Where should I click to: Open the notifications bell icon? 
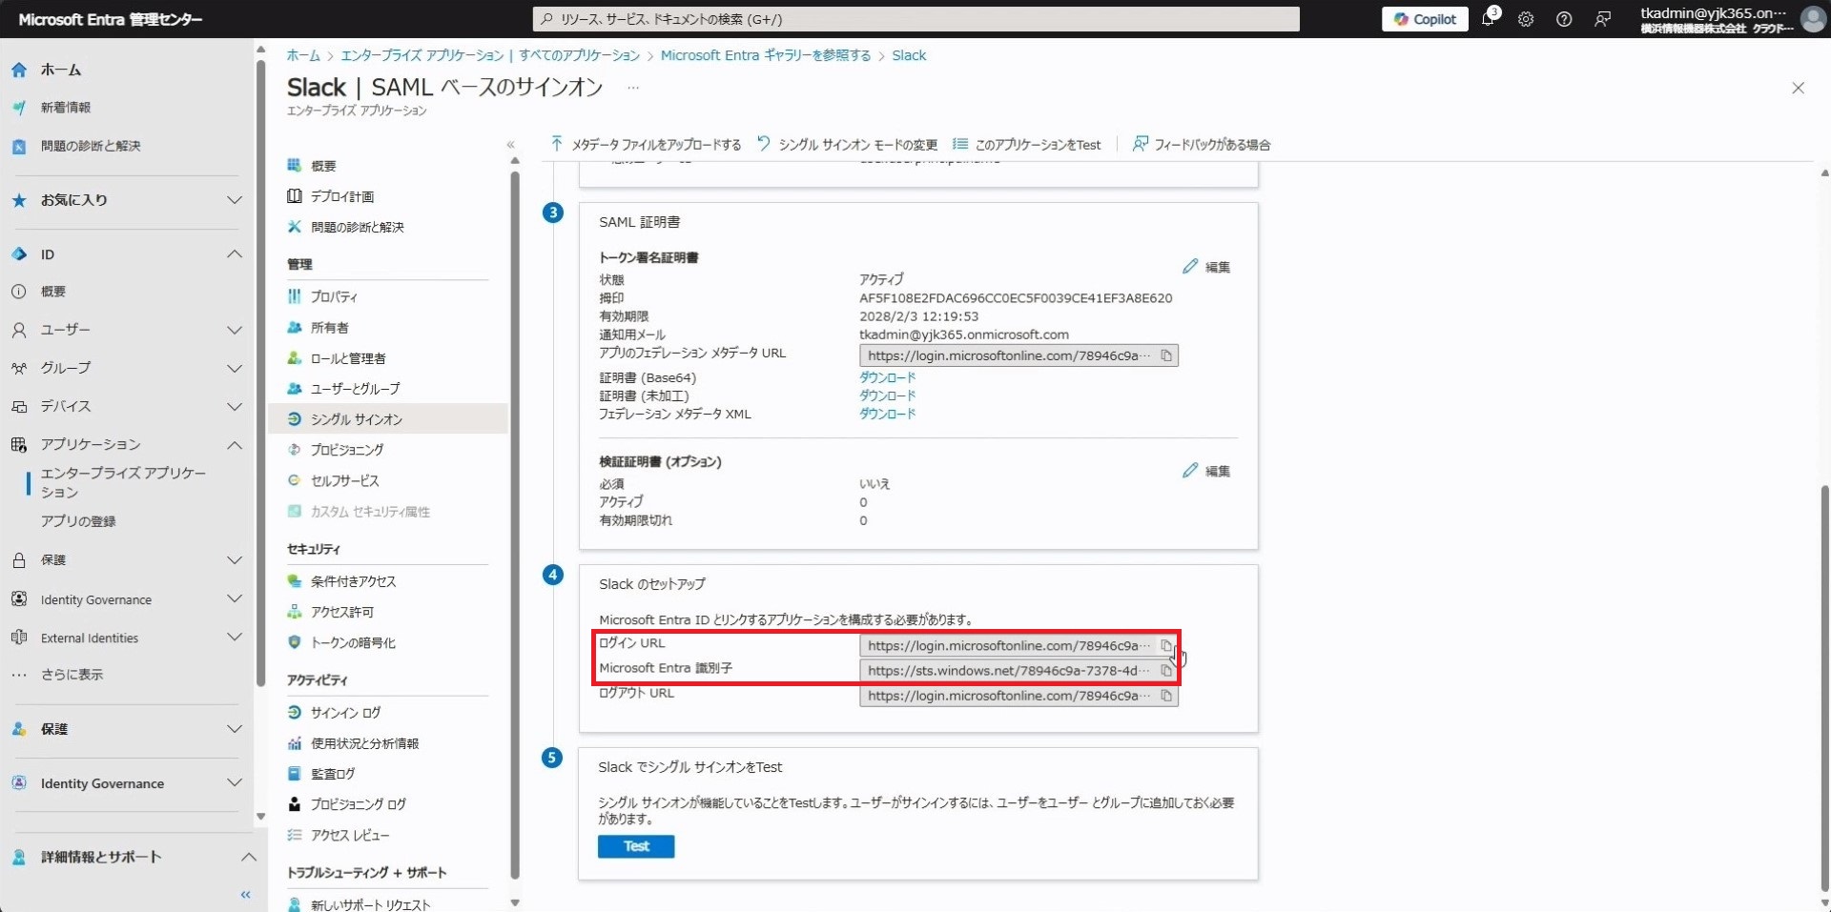click(1488, 19)
